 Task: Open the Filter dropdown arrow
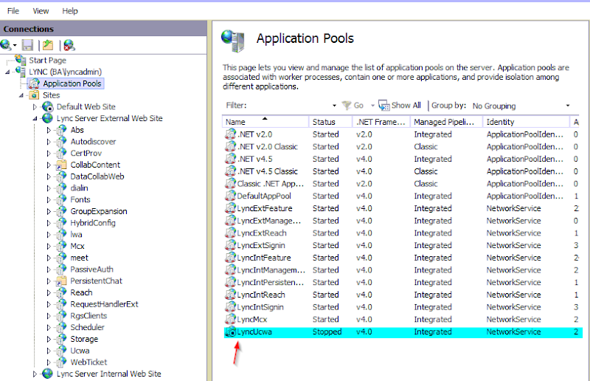tap(334, 106)
